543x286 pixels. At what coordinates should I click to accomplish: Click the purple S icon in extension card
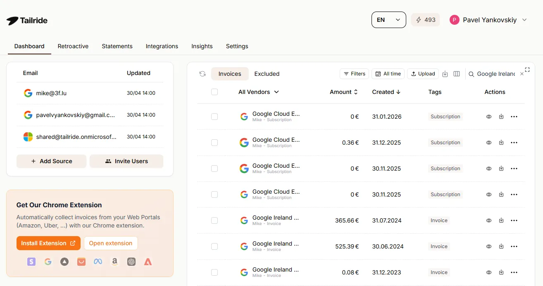click(31, 261)
